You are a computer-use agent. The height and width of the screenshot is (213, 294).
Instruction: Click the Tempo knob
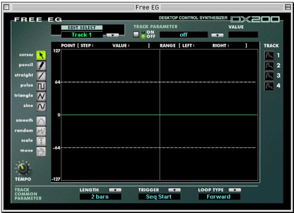22,168
